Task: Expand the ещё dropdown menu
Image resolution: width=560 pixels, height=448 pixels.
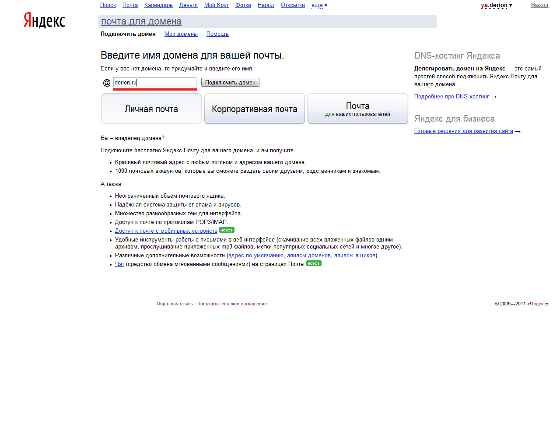Action: 319,5
